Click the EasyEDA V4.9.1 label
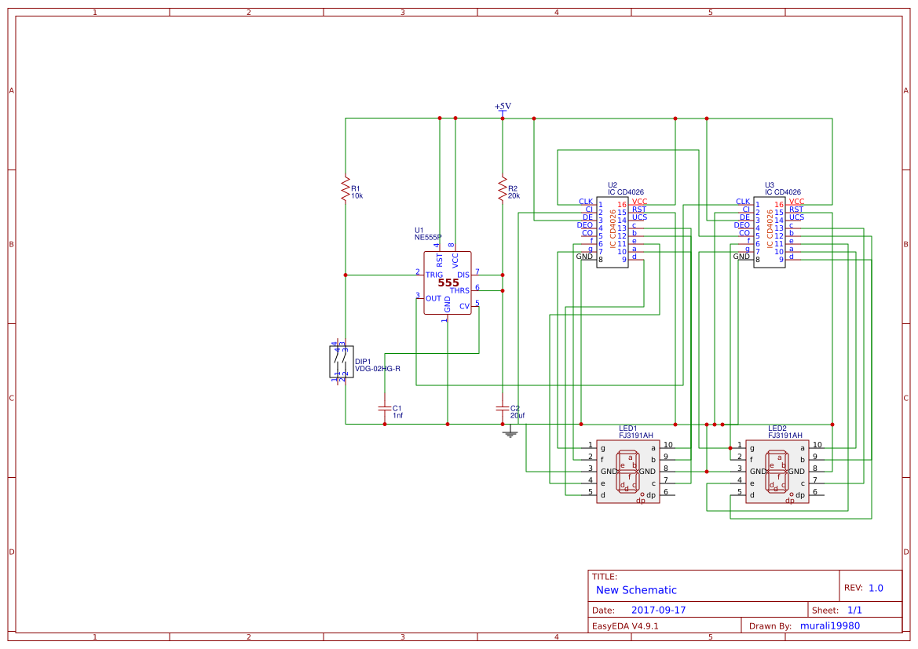 click(623, 625)
